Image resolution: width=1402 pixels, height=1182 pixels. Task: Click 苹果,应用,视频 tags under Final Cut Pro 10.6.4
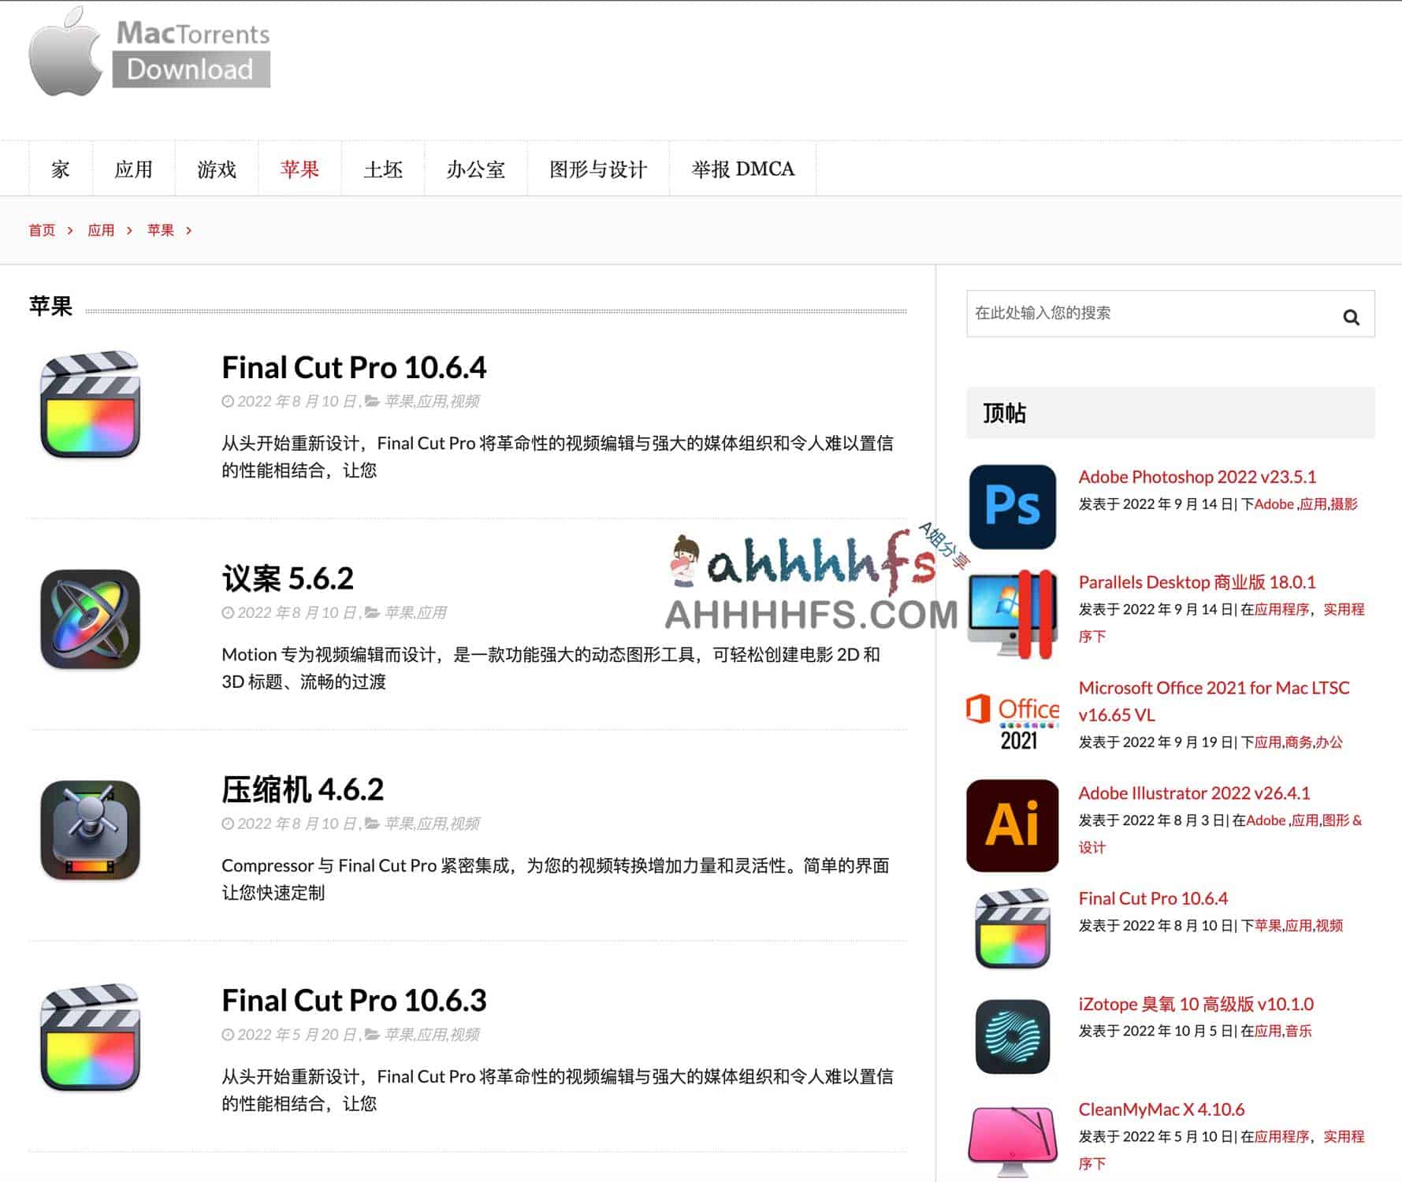coord(432,401)
